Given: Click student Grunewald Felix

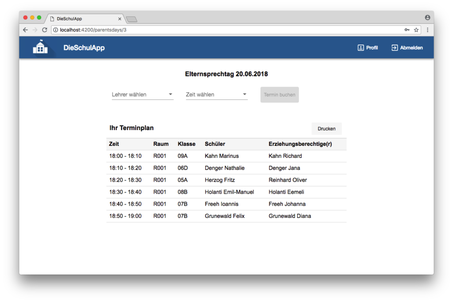Looking at the screenshot, I should click(224, 216).
